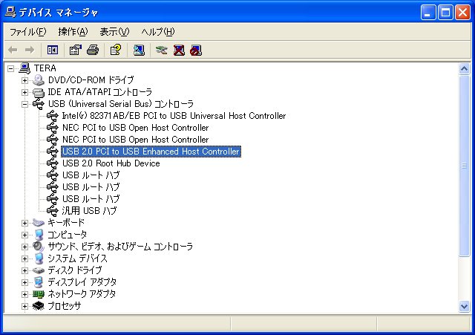
Task: Click the ディスプレイ アダプタ monitor icon
Action: click(x=39, y=282)
